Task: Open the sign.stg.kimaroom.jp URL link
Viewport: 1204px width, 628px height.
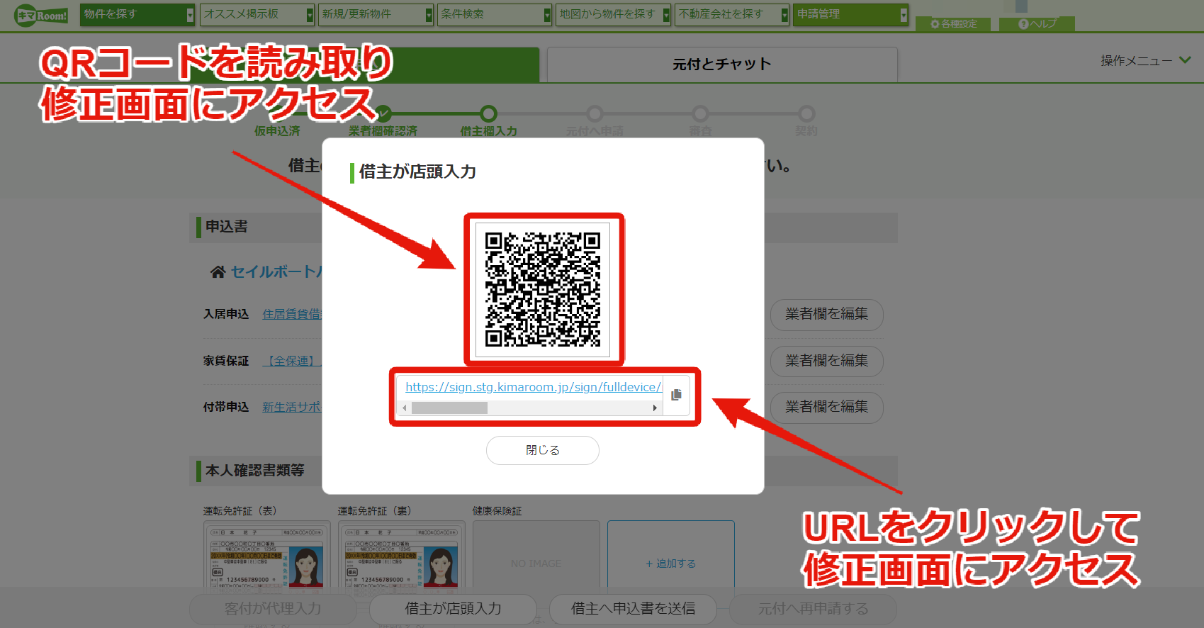Action: coord(534,387)
